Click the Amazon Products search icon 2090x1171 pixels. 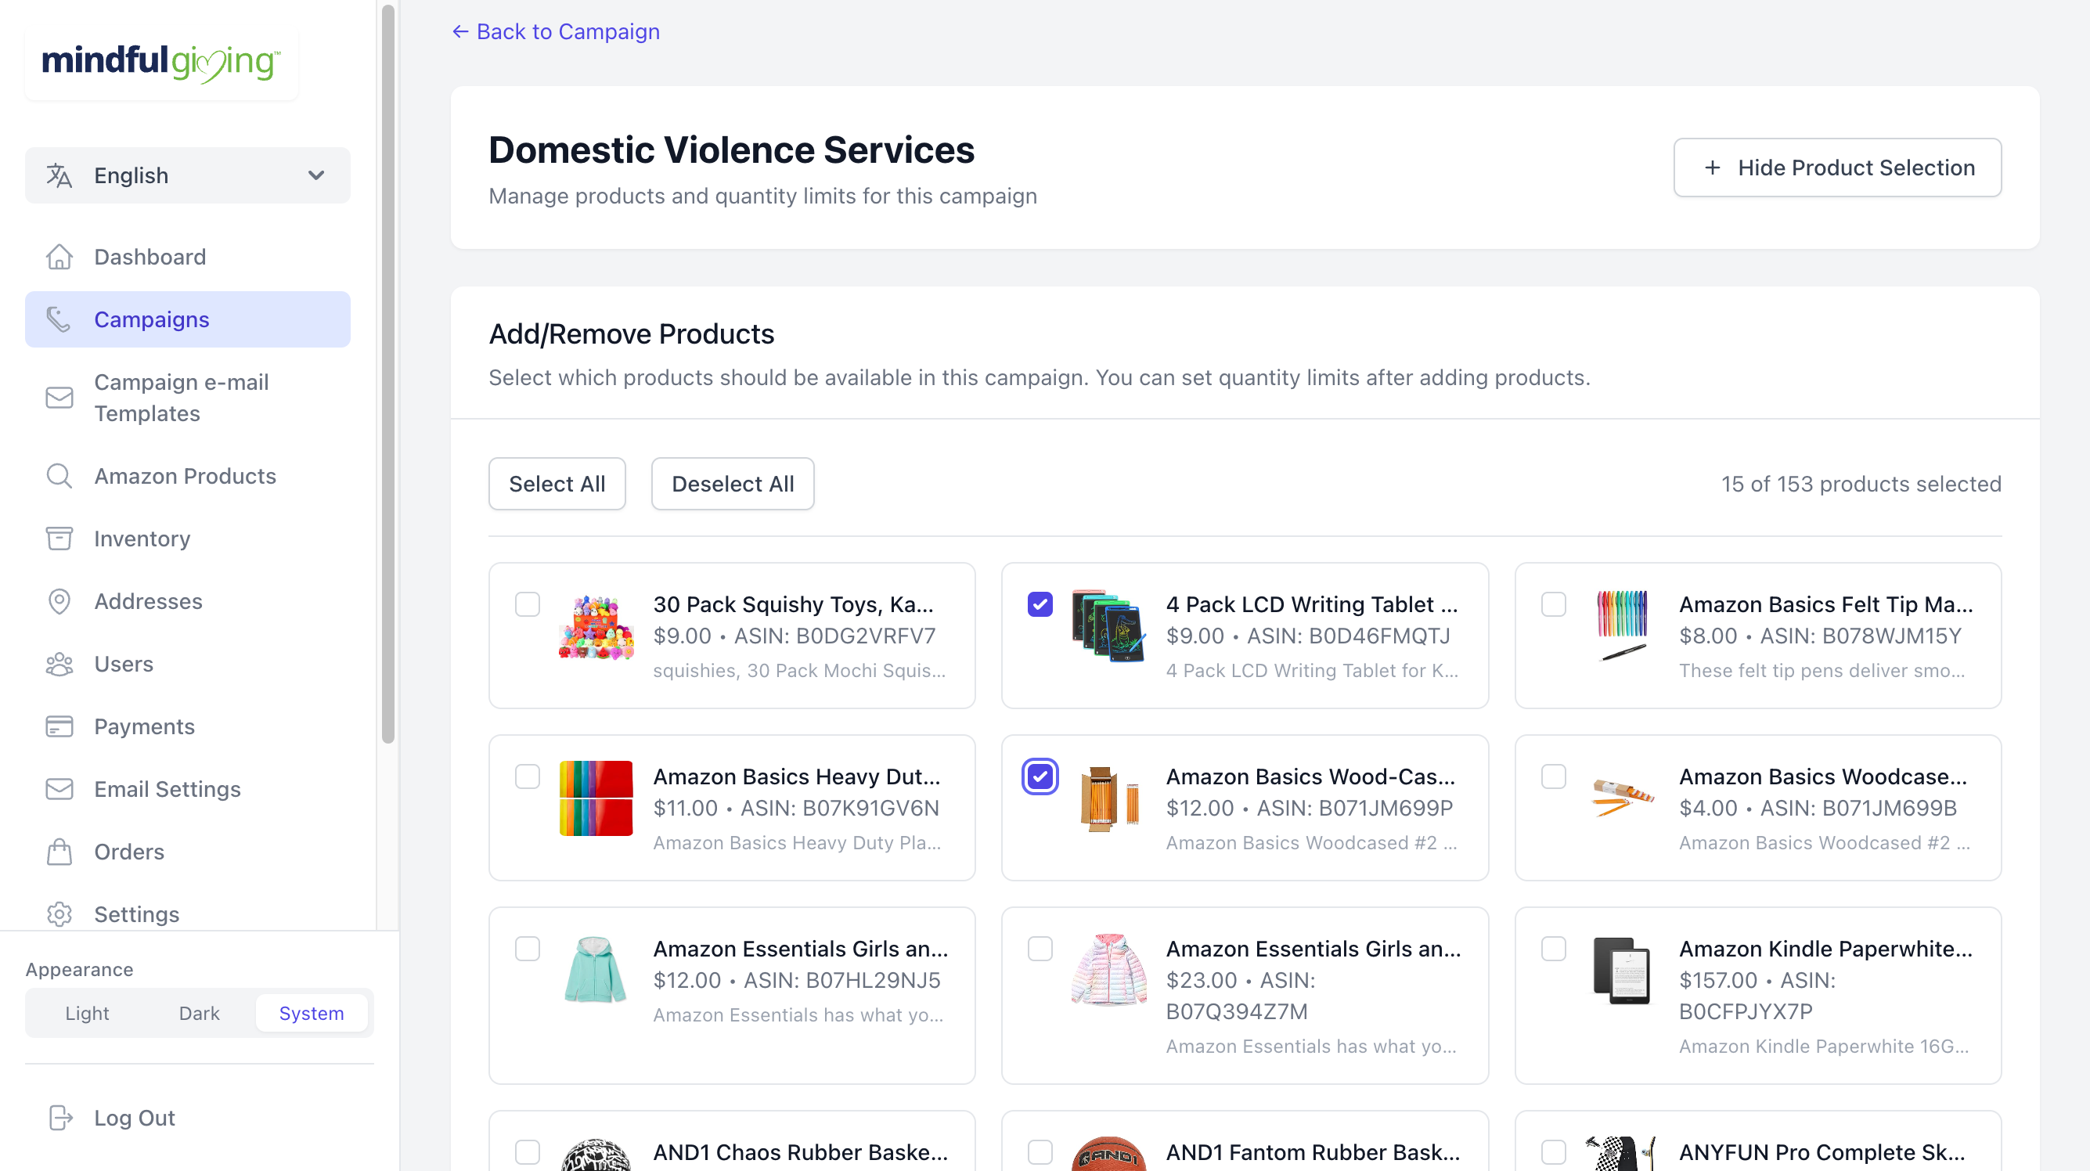point(59,476)
